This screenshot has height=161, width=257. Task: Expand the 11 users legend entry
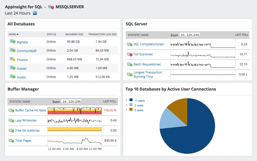(126, 100)
